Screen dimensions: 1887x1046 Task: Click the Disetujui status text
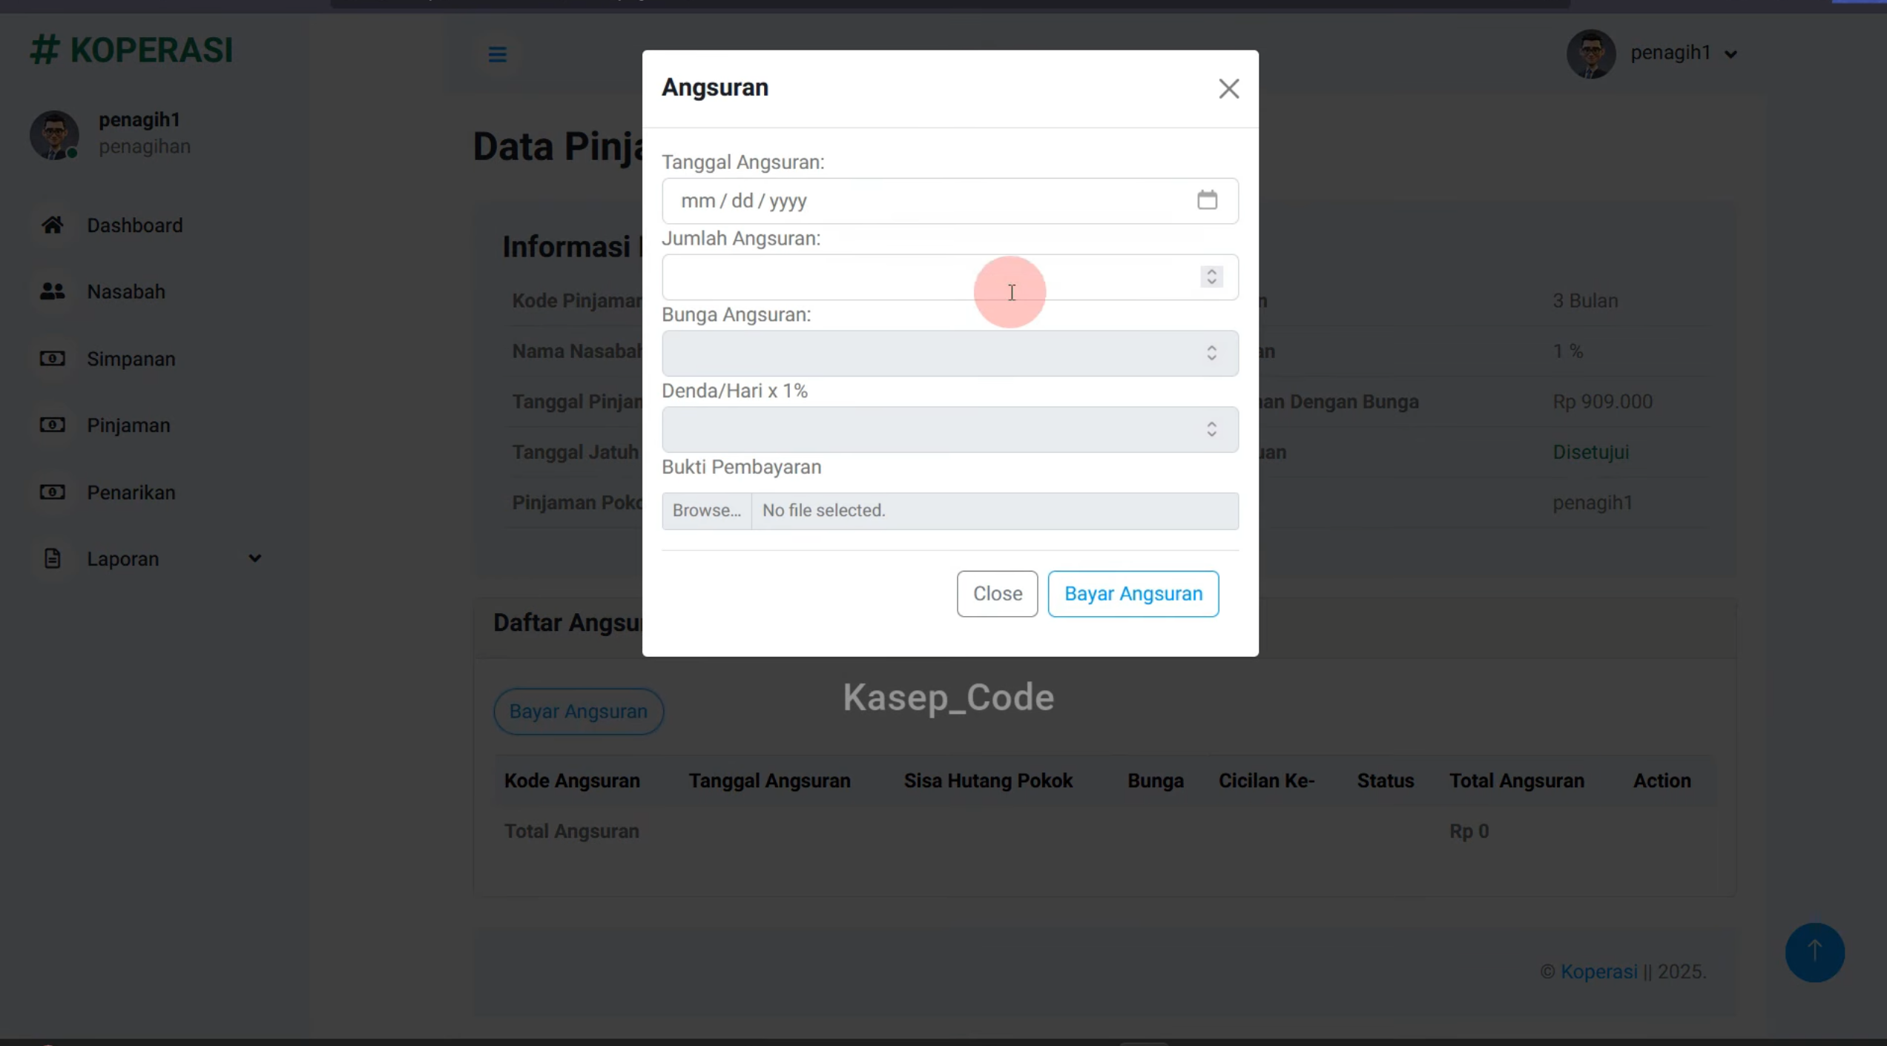point(1591,452)
